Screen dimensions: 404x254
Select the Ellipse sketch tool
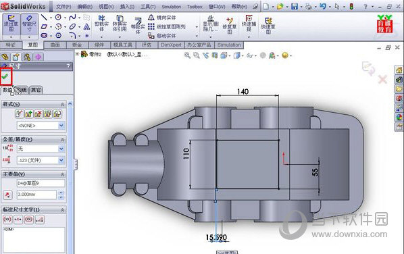click(x=72, y=26)
